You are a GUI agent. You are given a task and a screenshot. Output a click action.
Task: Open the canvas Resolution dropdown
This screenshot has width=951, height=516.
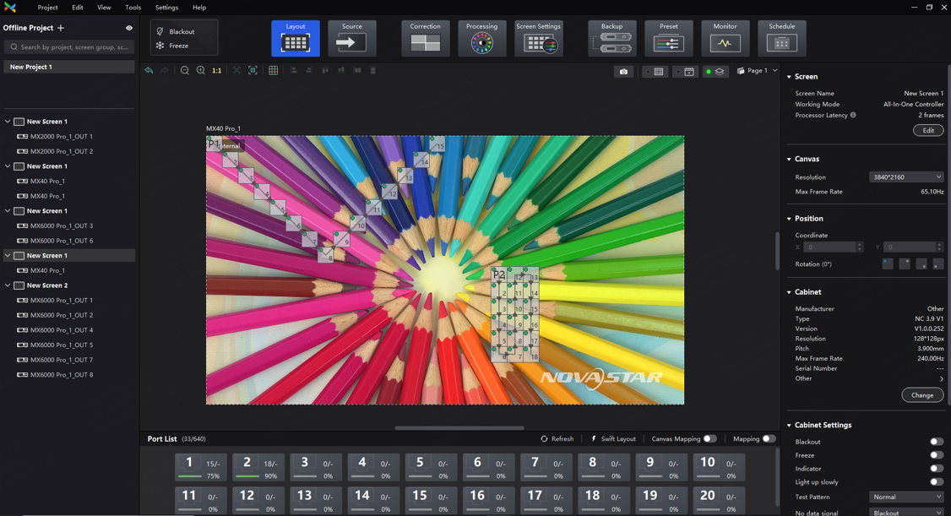click(906, 177)
